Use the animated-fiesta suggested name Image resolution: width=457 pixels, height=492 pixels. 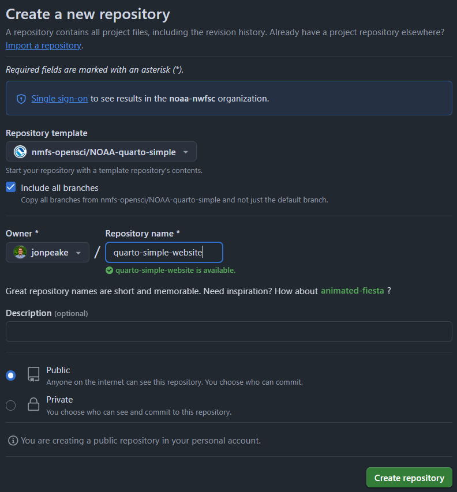coord(352,291)
